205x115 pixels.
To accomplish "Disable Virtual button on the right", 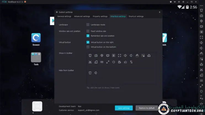I will click(x=88, y=42).
